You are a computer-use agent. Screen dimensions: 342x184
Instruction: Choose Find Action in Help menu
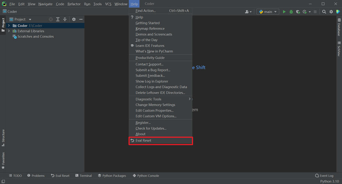[161, 11]
